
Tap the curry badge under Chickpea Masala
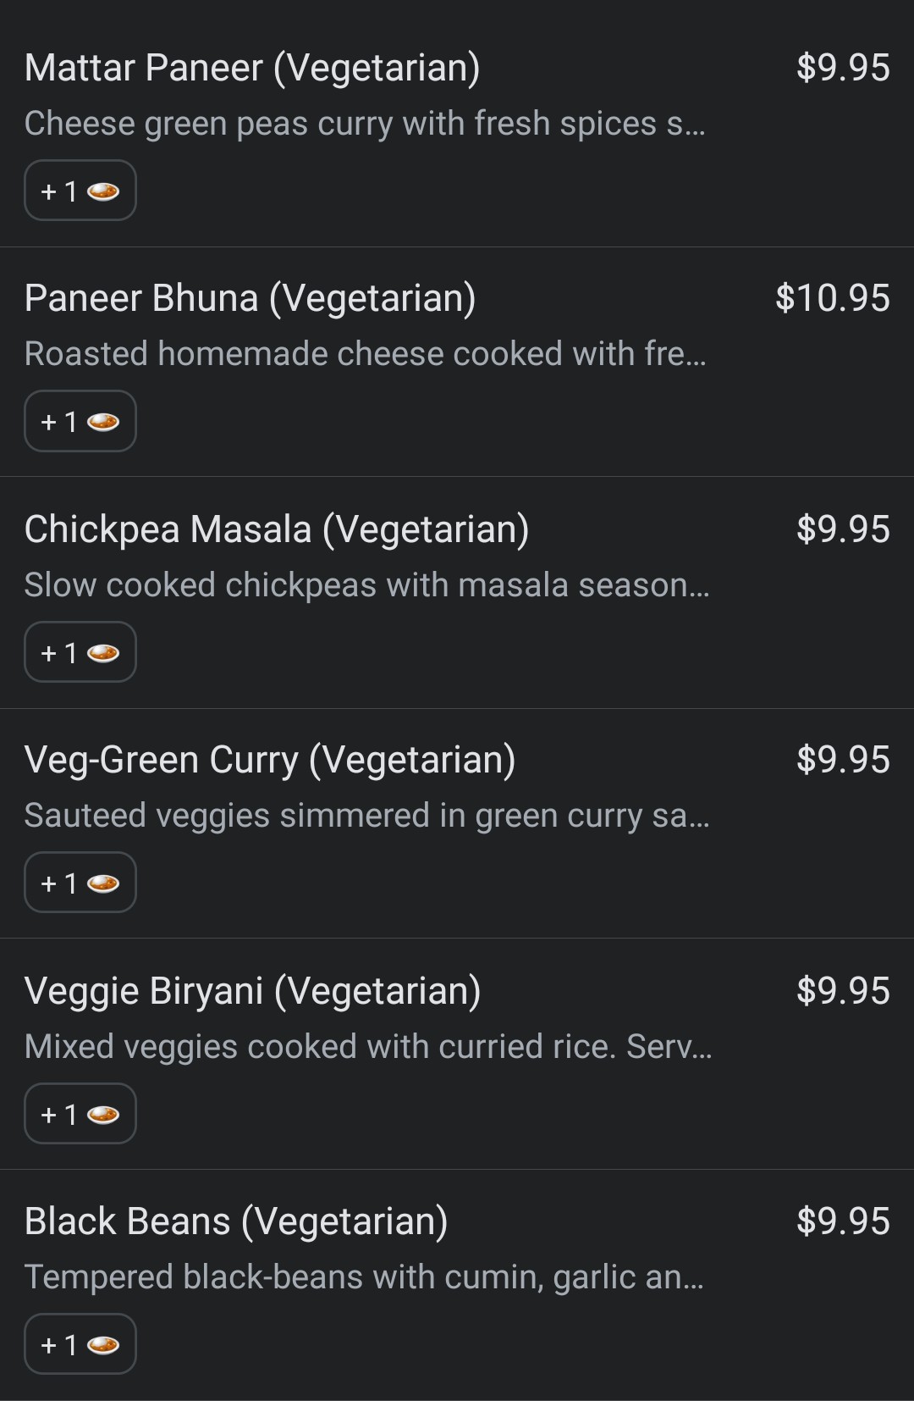[x=80, y=652]
